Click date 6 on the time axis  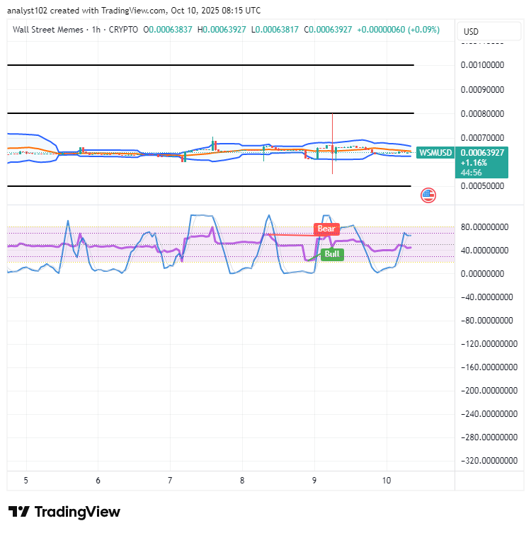coord(98,481)
